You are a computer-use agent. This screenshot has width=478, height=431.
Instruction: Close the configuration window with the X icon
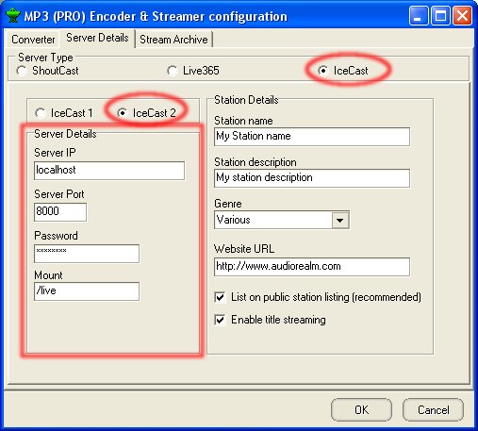pyautogui.click(x=462, y=16)
